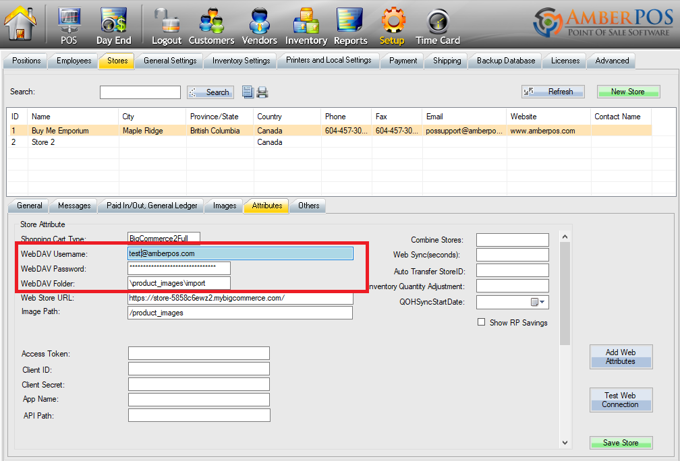Click the Search button
Image resolution: width=680 pixels, height=461 pixels.
coord(210,92)
